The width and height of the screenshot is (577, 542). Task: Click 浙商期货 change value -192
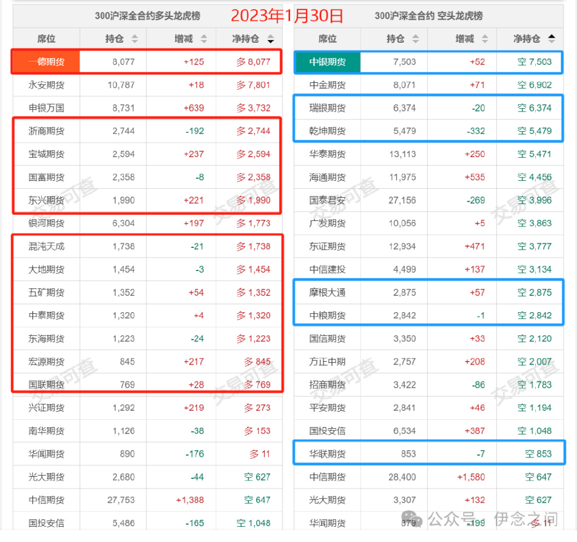[x=194, y=131]
